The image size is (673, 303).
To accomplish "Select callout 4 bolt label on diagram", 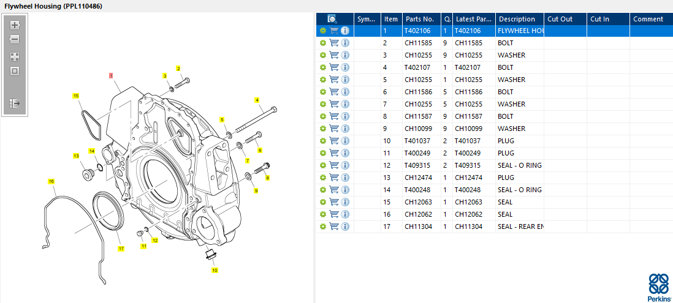I will [x=257, y=100].
